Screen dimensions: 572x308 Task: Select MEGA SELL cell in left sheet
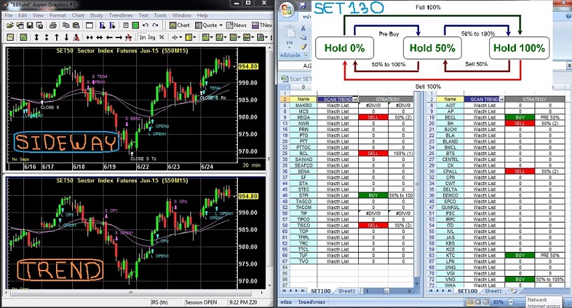373,118
